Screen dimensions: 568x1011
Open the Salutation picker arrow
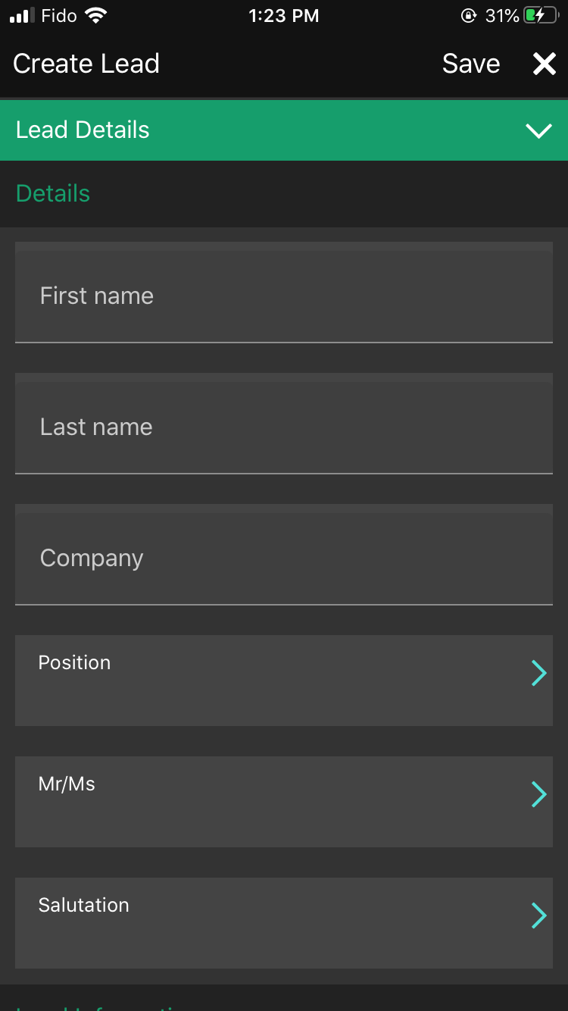tap(538, 916)
